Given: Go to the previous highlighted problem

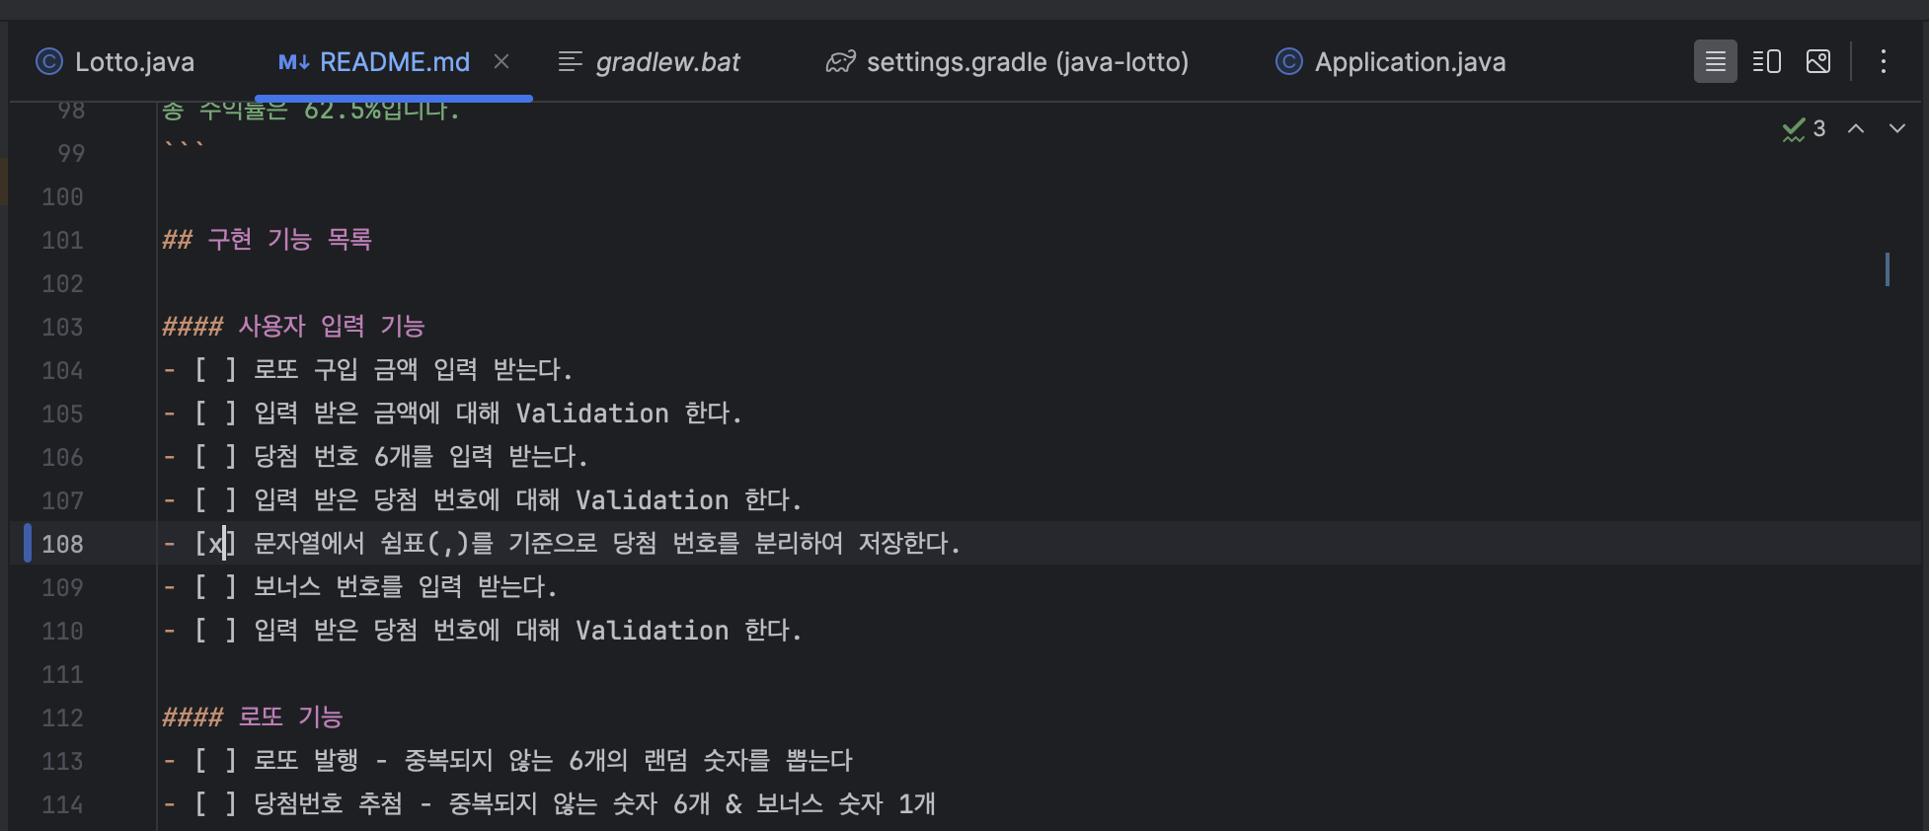Looking at the screenshot, I should point(1856,128).
